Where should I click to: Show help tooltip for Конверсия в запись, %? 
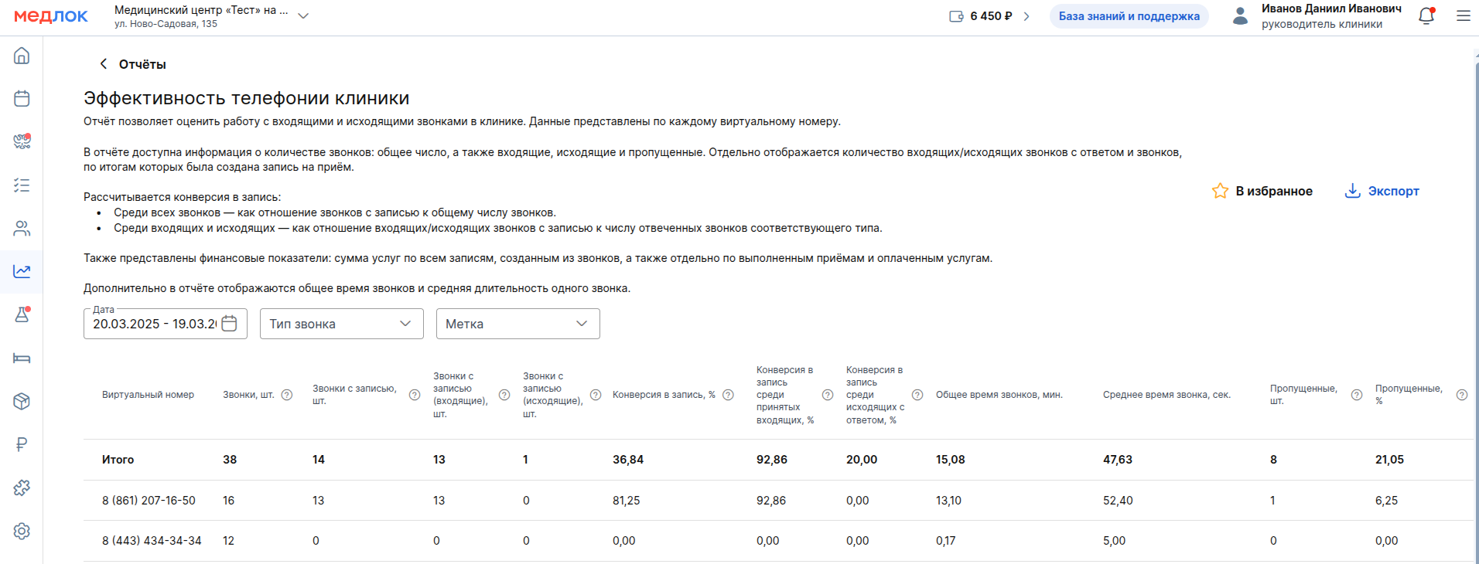728,395
